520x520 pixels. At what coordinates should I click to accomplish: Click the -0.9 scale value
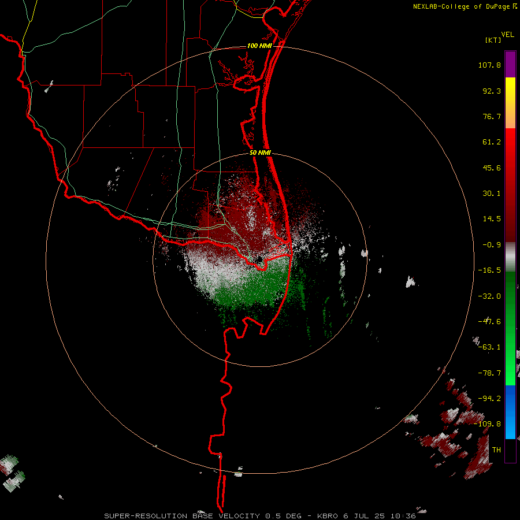click(x=492, y=245)
